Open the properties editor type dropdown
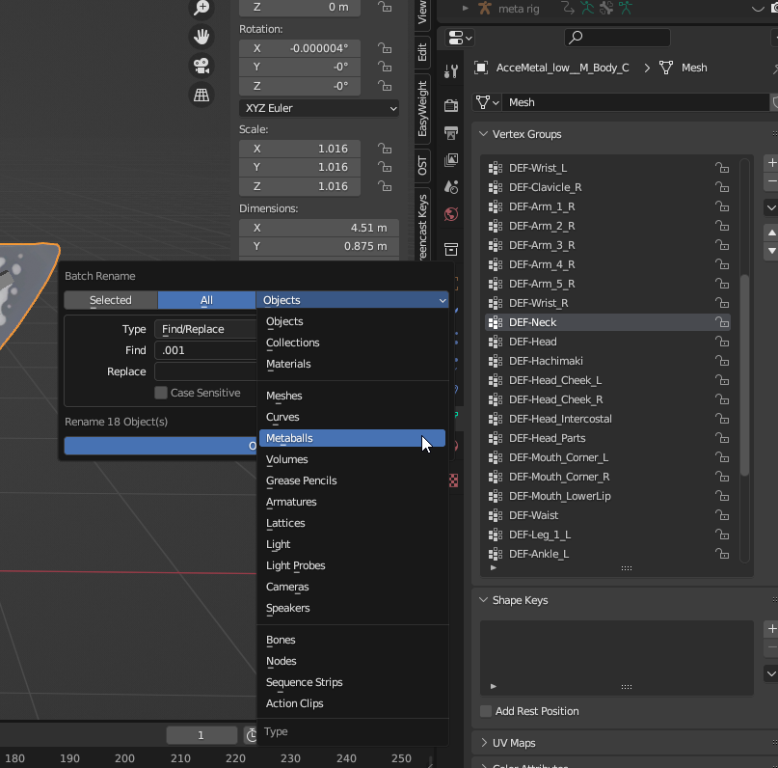The image size is (778, 768). [x=460, y=38]
